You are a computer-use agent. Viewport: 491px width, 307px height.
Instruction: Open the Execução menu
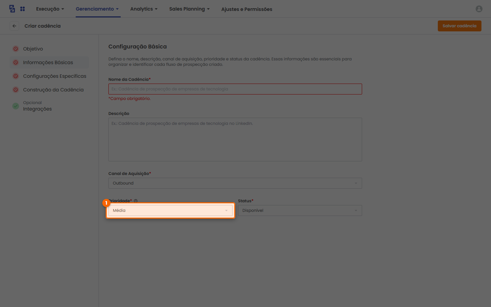pyautogui.click(x=50, y=9)
